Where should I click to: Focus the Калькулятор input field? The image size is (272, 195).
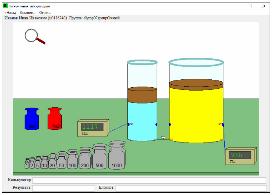149,180
